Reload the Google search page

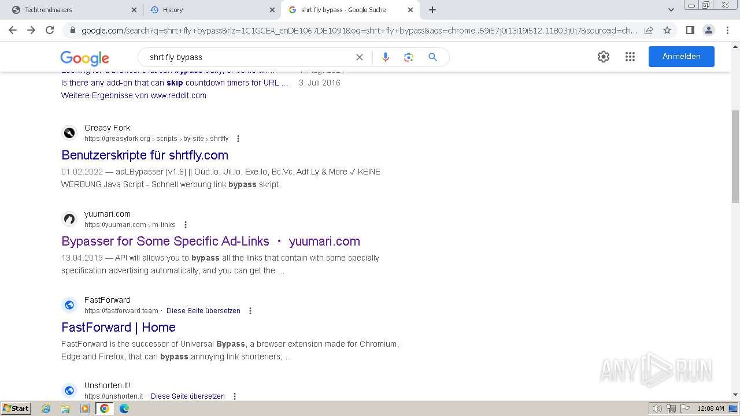coord(50,30)
